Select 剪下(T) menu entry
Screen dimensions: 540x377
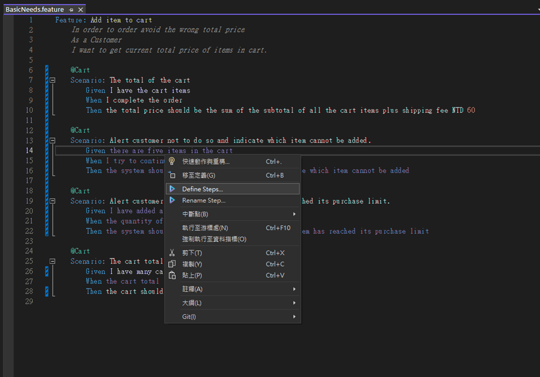tap(233, 253)
